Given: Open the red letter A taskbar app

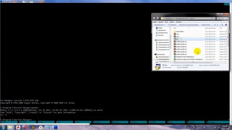Looking at the screenshot, I should [18, 127].
